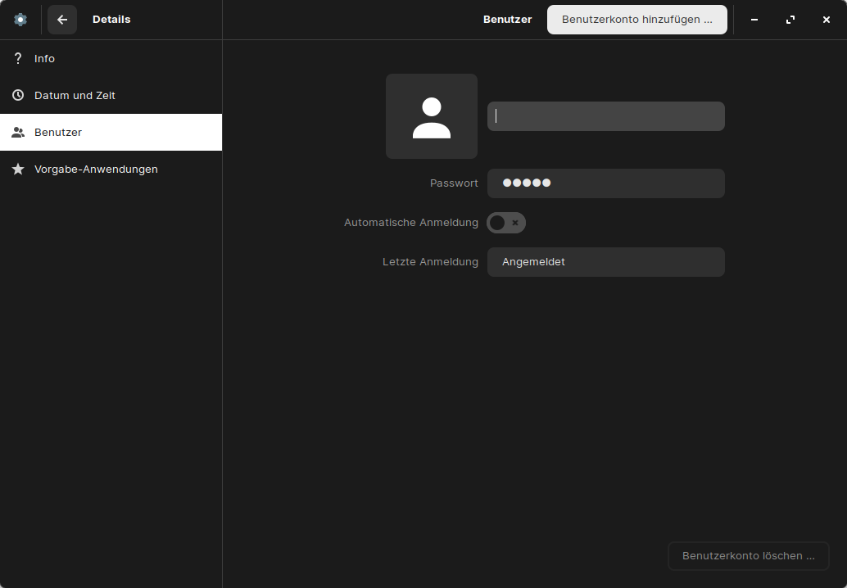Click the star icon for Vorgabe-Anwendungen

[x=18, y=169]
